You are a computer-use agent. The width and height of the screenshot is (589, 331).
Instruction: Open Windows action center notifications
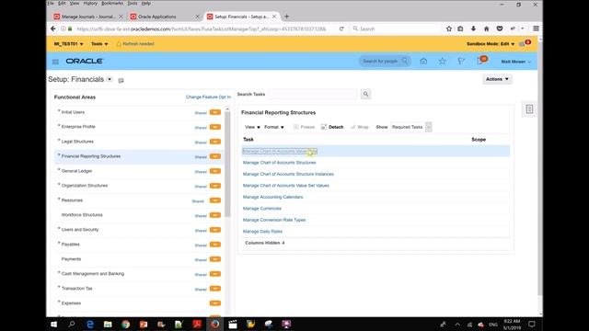point(531,325)
